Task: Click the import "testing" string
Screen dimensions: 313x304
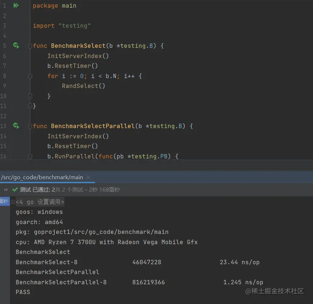Action: [74, 26]
